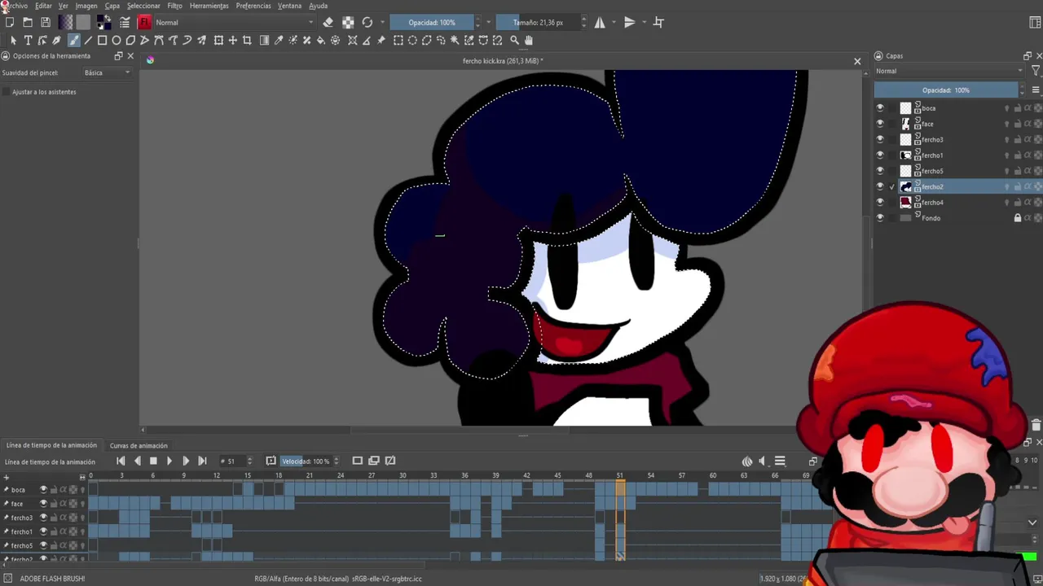The height and width of the screenshot is (586, 1043).
Task: Jump to first frame
Action: tap(121, 461)
